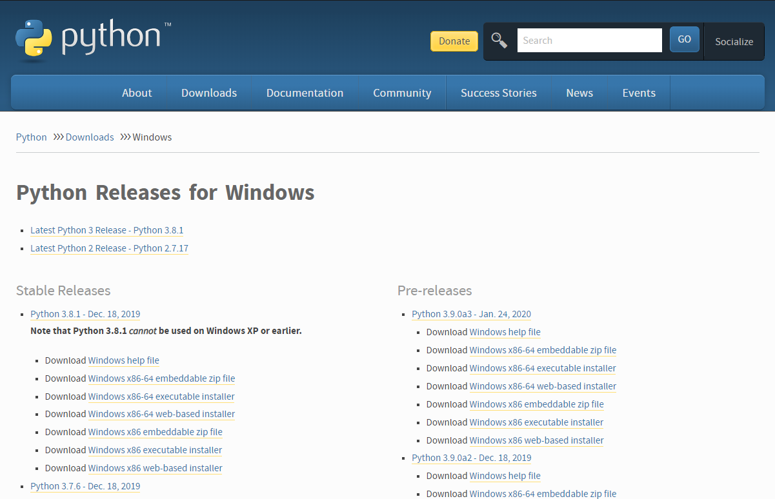Download Python 3.8.1 Windows help file
This screenshot has height=499, width=775.
[x=124, y=360]
